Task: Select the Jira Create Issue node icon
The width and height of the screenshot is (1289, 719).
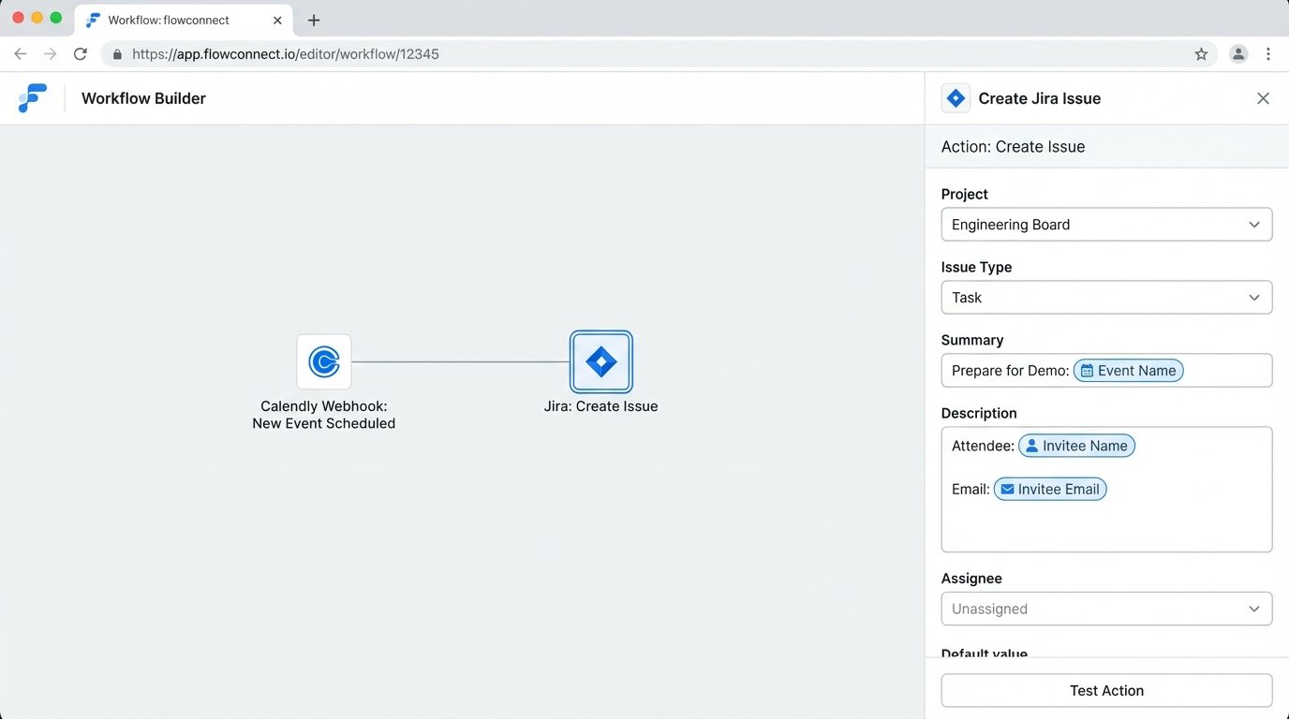Action: 600,361
